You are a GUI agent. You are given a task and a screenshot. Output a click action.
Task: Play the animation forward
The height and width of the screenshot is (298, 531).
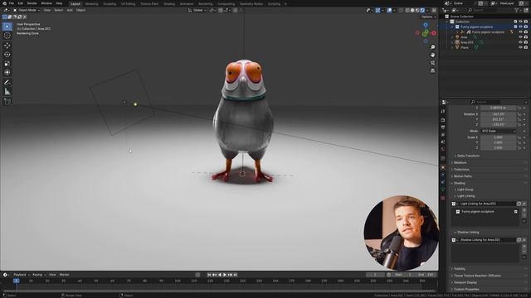[x=225, y=275]
